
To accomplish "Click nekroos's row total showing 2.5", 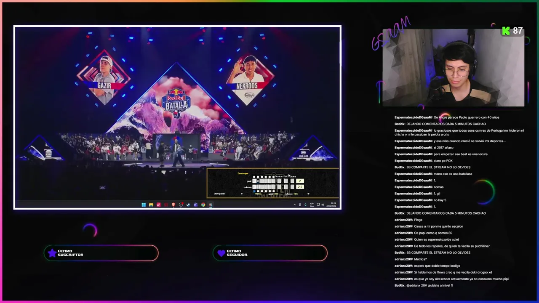I will point(300,187).
